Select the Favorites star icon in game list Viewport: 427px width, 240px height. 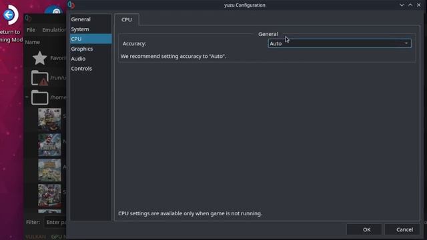click(40, 58)
